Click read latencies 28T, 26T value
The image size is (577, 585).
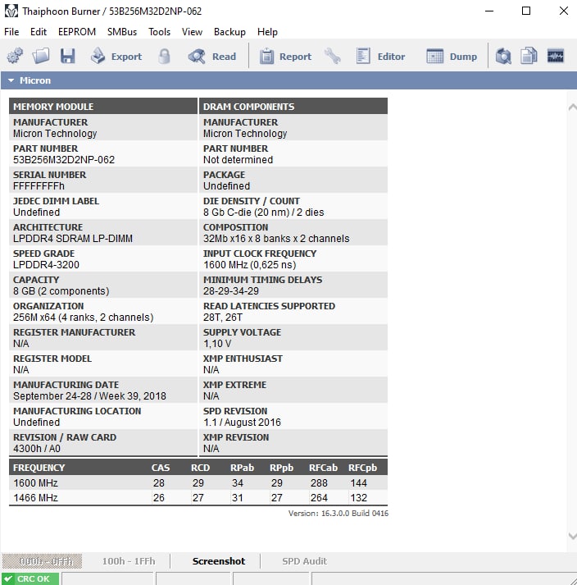point(223,318)
